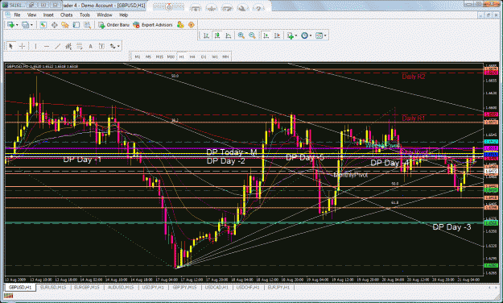Switch to the AUDUSD,M15 chart tab
This screenshot has height=303, width=503.
pos(121,287)
